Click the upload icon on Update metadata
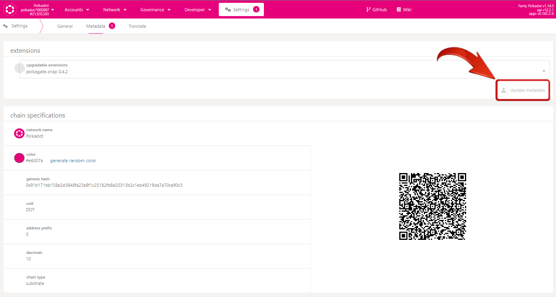556x297 pixels. (504, 90)
